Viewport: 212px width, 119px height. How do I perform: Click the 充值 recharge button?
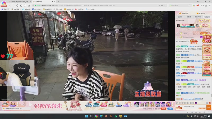[x=163, y=109]
